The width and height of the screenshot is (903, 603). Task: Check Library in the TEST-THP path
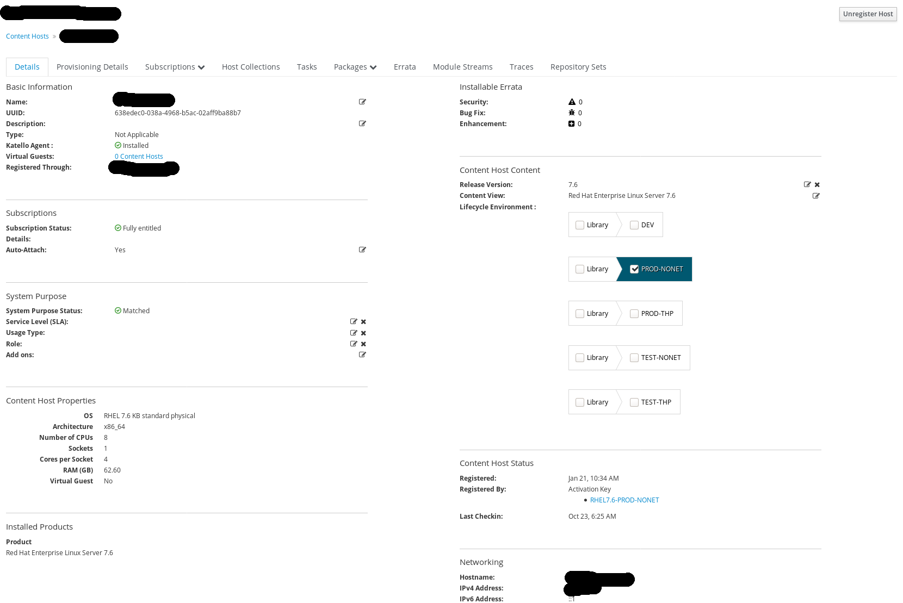[580, 402]
